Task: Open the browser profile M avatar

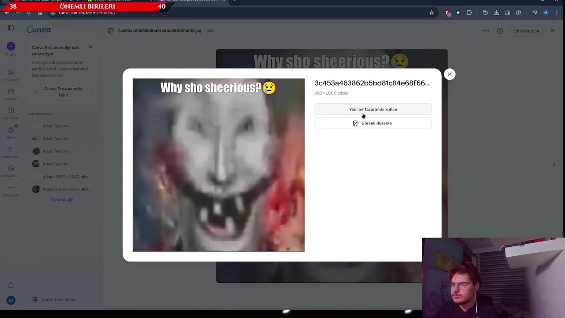Action: click(546, 13)
